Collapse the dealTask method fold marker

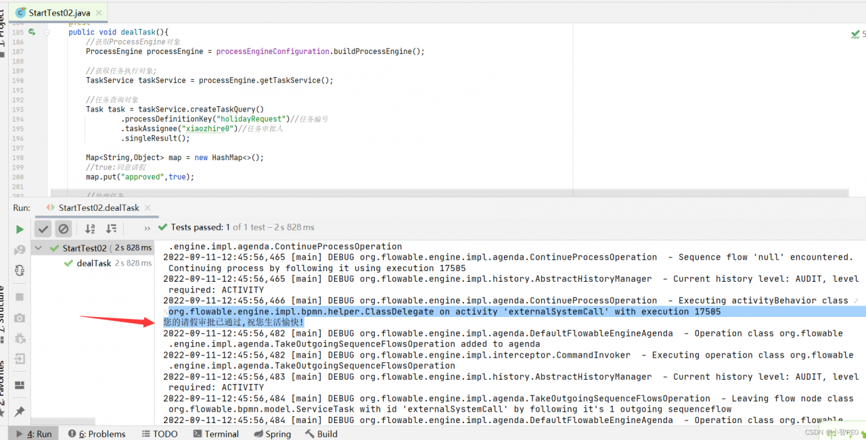(x=47, y=32)
